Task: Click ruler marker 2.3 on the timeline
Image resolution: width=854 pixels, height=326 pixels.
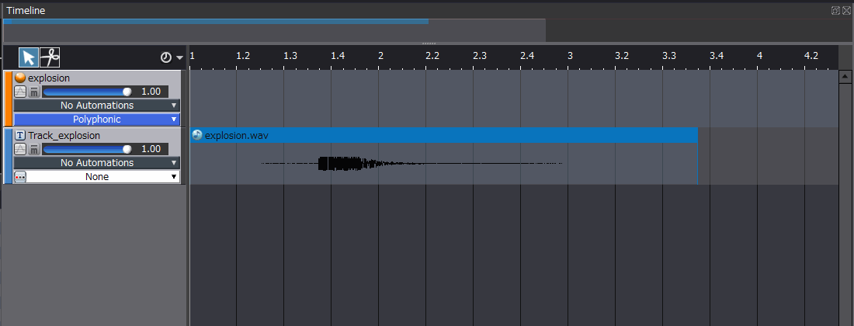Action: (480, 56)
